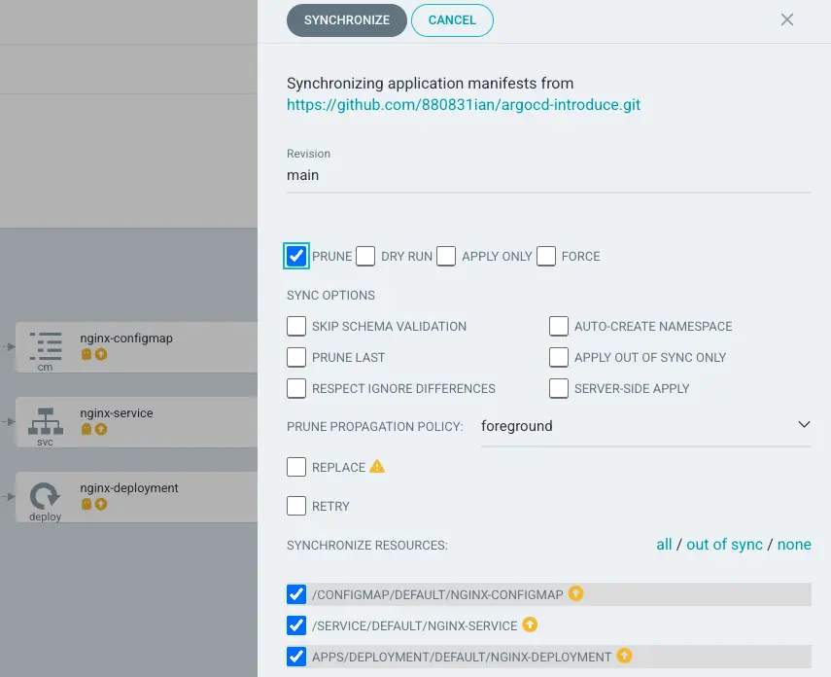
Task: Enable the Dry Run checkbox
Action: pyautogui.click(x=365, y=256)
